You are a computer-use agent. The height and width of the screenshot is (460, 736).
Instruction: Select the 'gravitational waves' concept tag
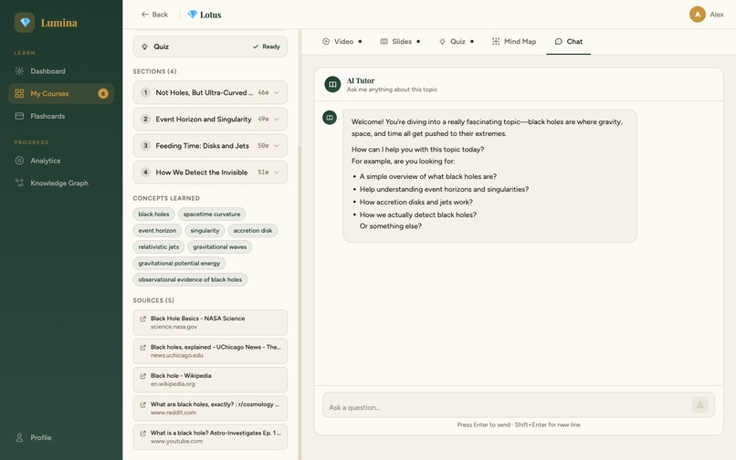coord(220,247)
